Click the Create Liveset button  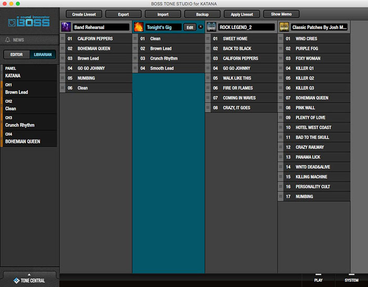84,14
